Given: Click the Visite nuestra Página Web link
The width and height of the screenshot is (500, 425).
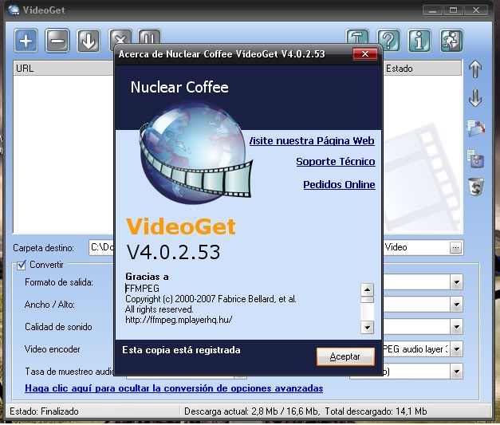Looking at the screenshot, I should 312,140.
